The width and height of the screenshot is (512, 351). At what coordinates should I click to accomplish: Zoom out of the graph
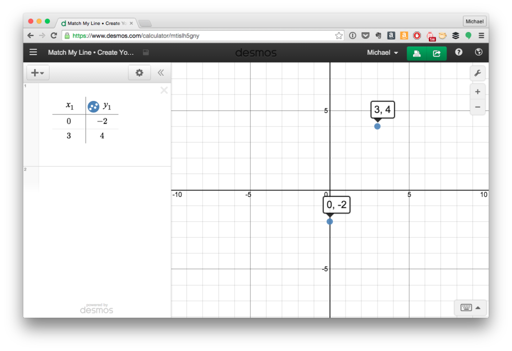click(477, 106)
